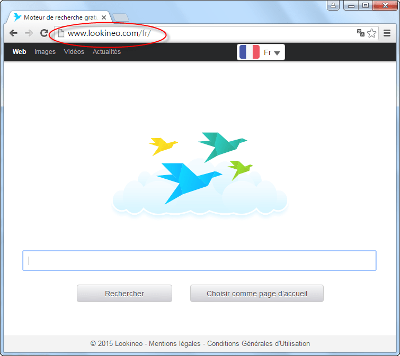400x356 pixels.
Task: Click the address bar URL www.lookineo.com/fr/
Action: click(x=109, y=33)
